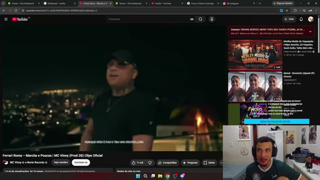Click the magnifier search button
This screenshot has width=320, height=180.
pos(200,19)
